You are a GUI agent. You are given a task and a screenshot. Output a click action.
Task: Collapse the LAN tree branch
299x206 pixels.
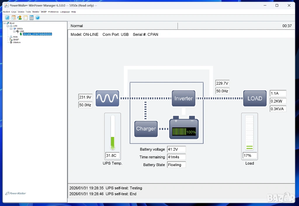point(8,26)
